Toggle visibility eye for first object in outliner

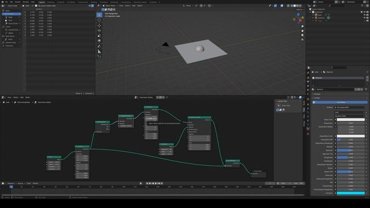(365, 15)
